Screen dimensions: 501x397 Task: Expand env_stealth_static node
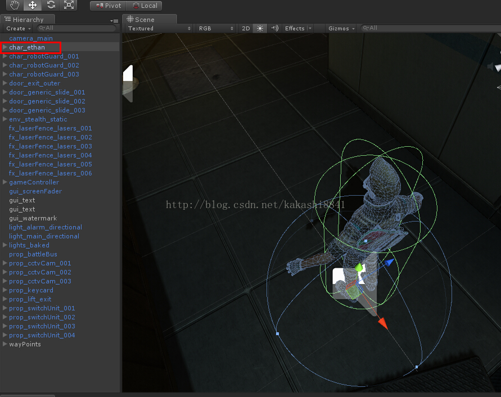click(x=5, y=119)
